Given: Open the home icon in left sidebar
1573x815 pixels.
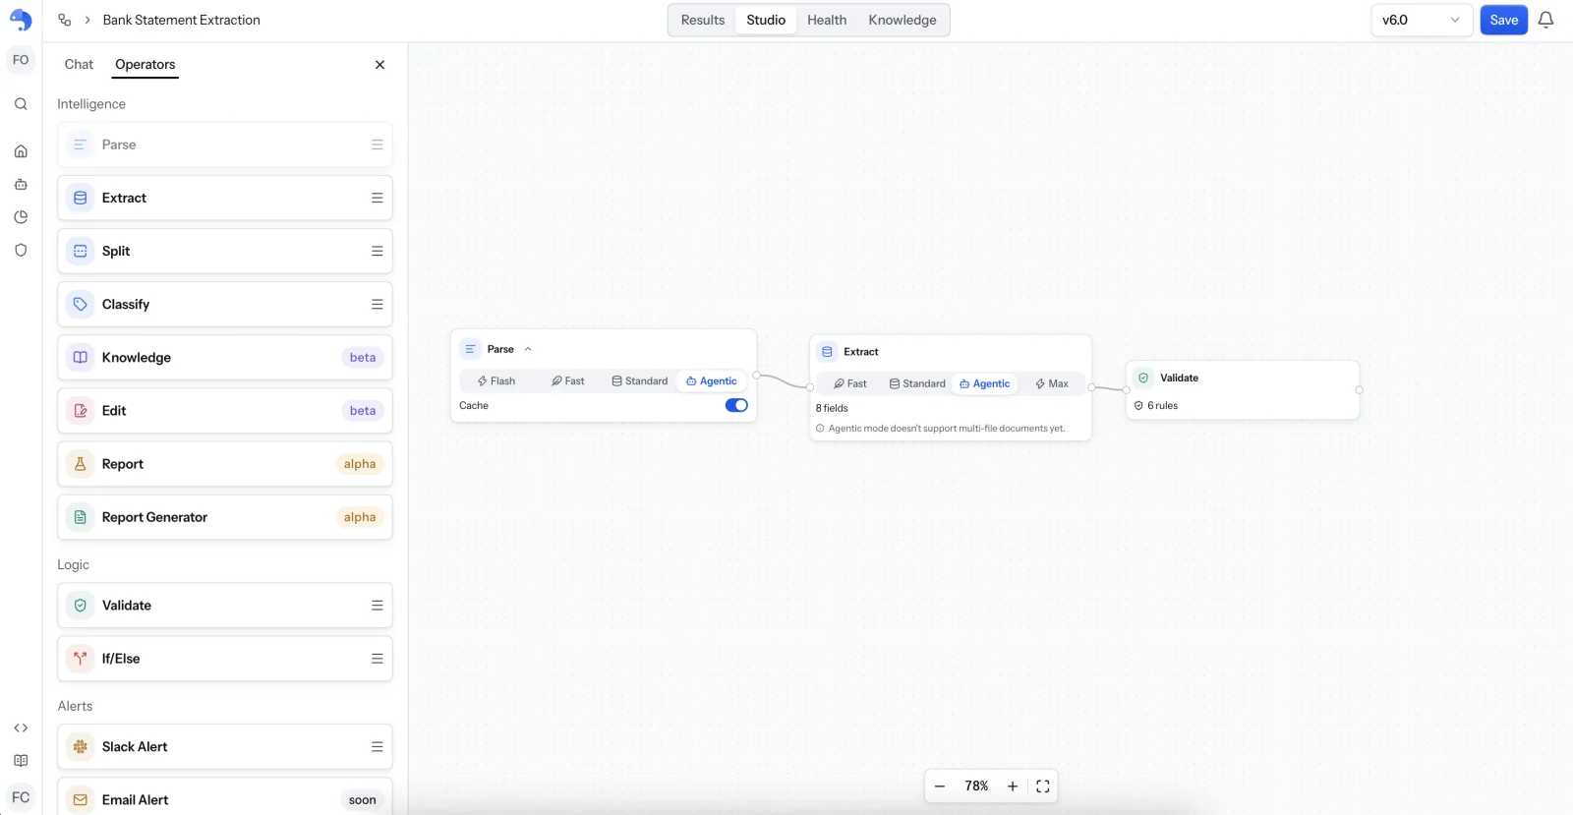Looking at the screenshot, I should [x=21, y=151].
